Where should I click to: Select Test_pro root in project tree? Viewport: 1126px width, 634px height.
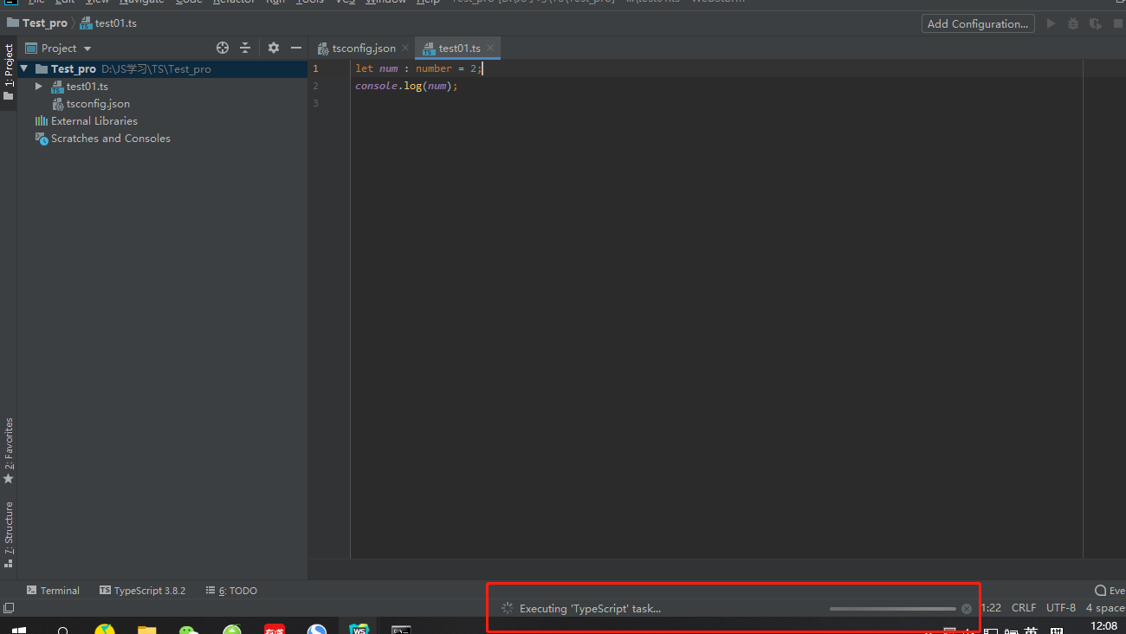click(163, 69)
